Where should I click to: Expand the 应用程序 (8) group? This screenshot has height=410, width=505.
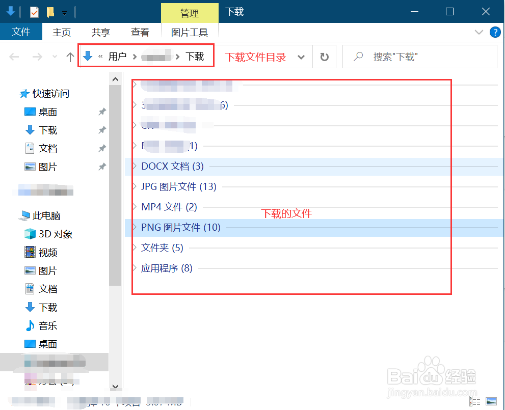coord(135,268)
